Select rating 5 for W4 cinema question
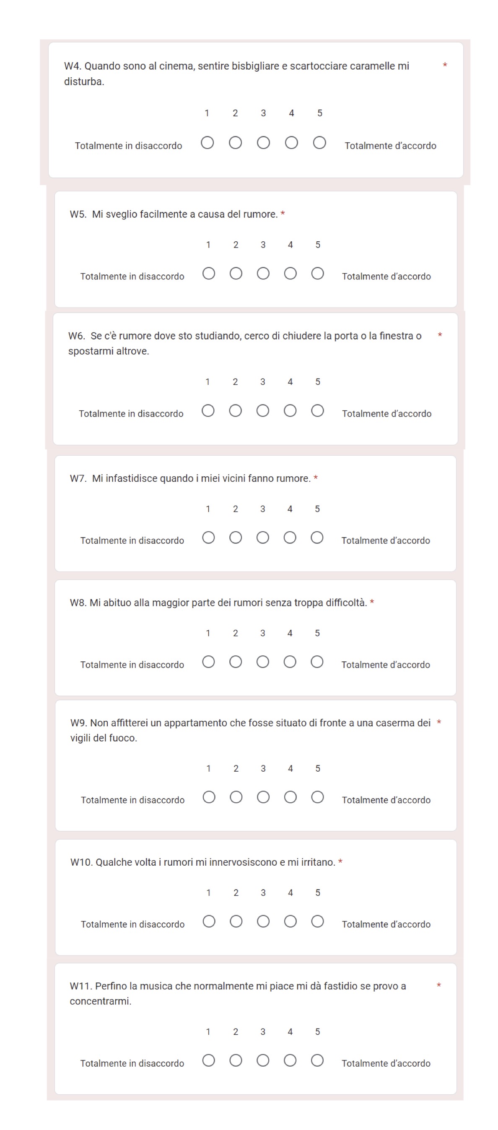The height and width of the screenshot is (1130, 498). click(x=319, y=143)
